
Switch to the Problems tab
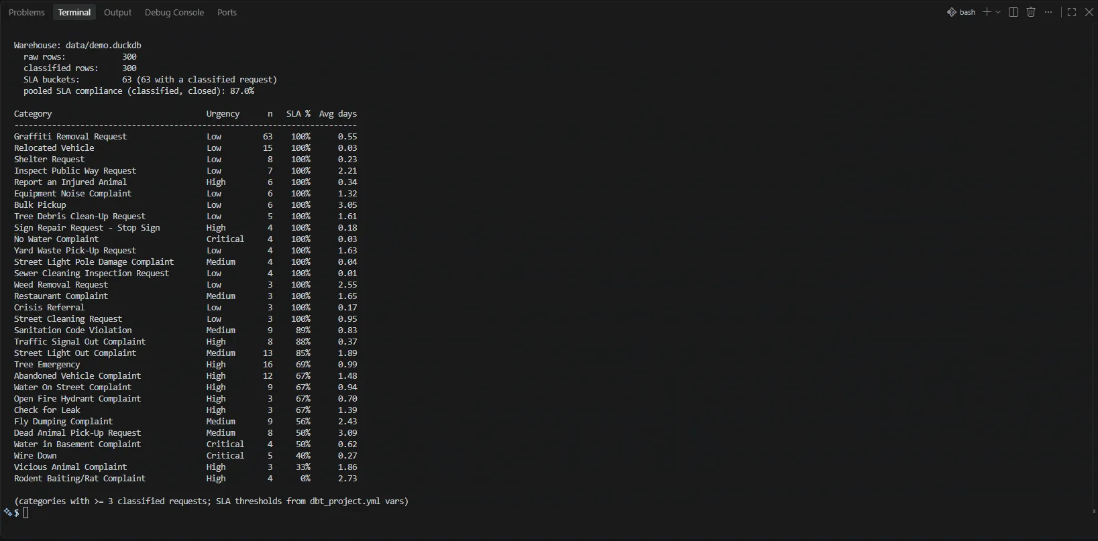27,12
